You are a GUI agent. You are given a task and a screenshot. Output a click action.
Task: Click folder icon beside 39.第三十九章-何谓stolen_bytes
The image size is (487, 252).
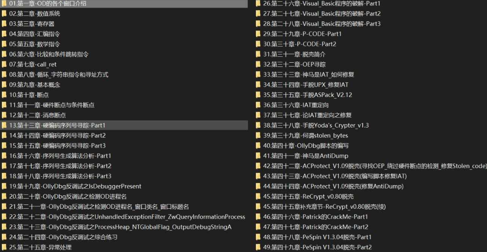click(258, 135)
